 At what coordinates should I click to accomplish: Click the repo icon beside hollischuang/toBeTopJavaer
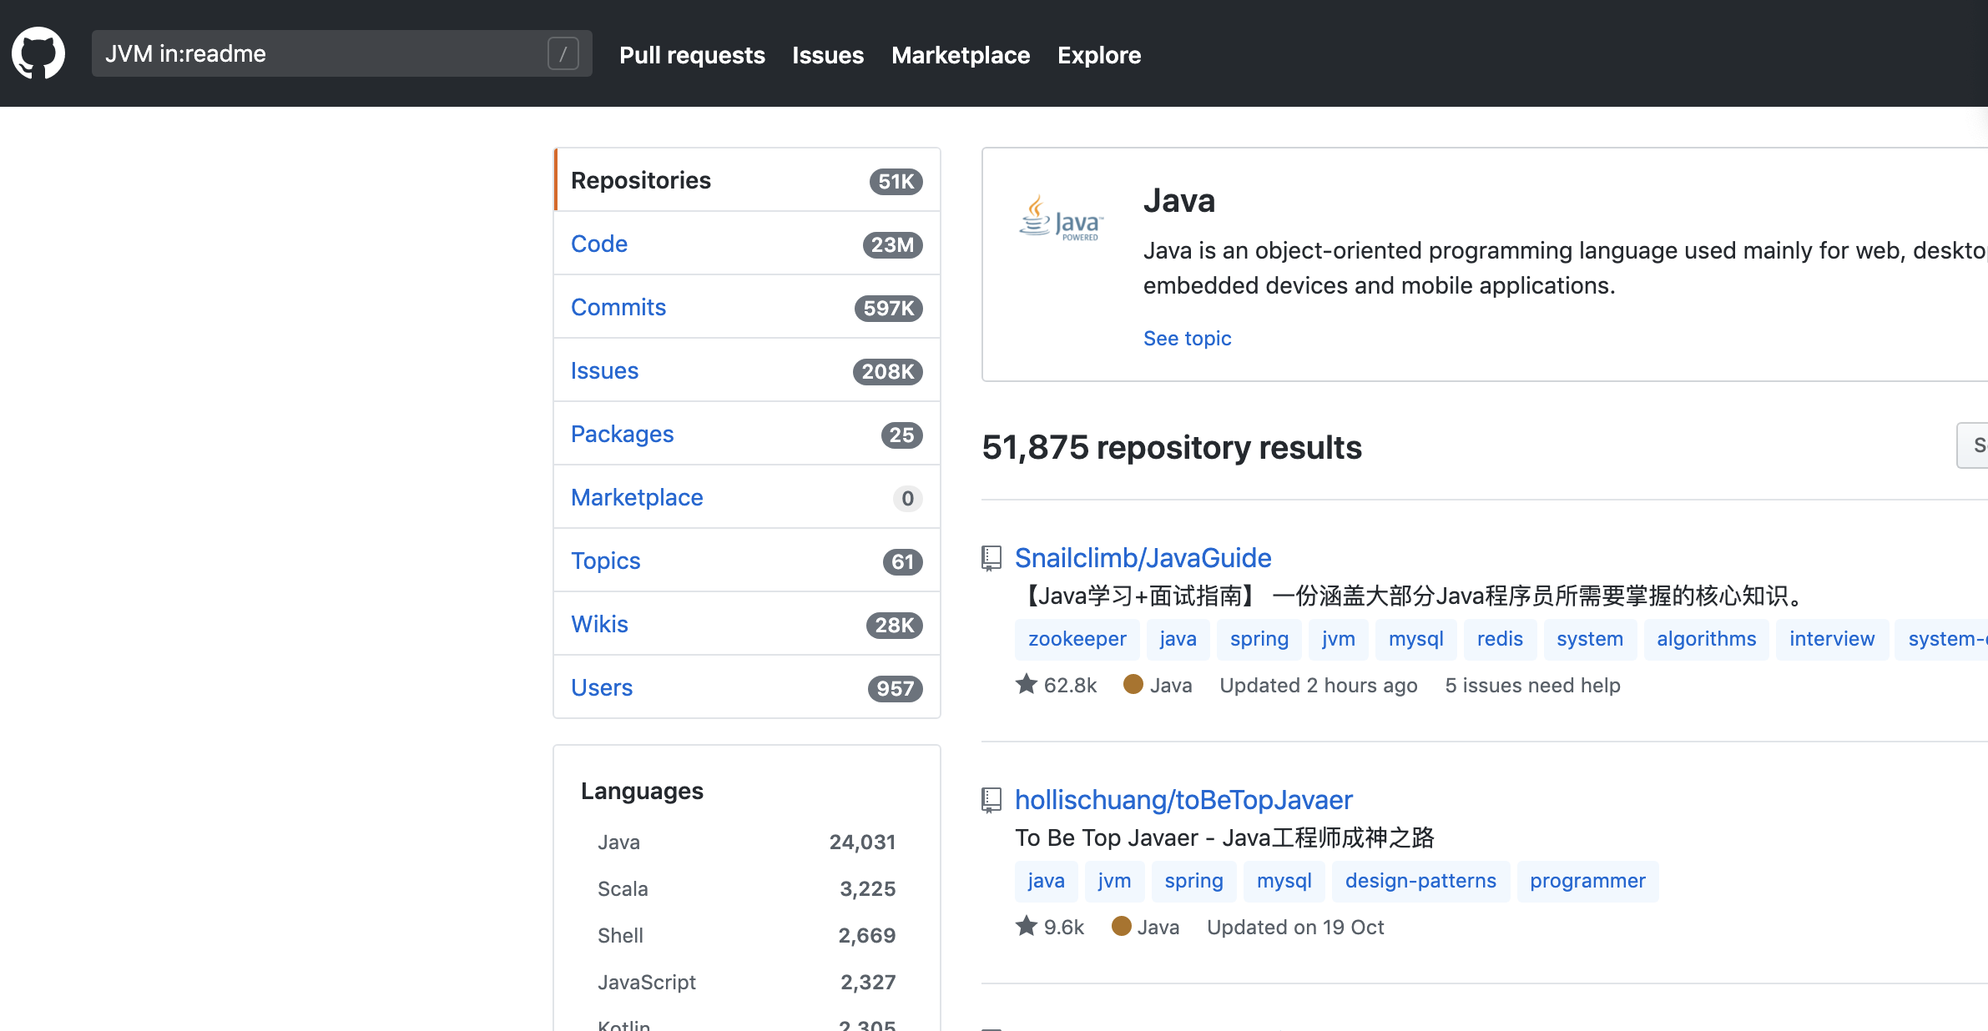[991, 800]
